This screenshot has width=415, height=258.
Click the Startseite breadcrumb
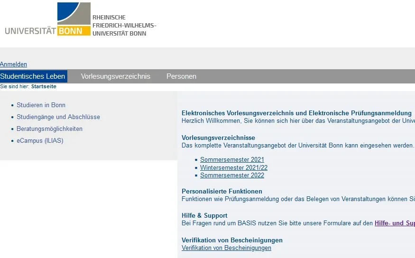click(44, 87)
